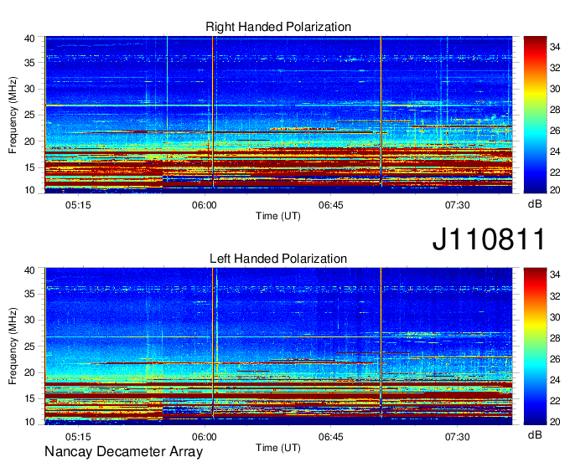Click the 35 MHz tick on bottom plot
Viewport: 570px width, 462px height.
(x=30, y=294)
